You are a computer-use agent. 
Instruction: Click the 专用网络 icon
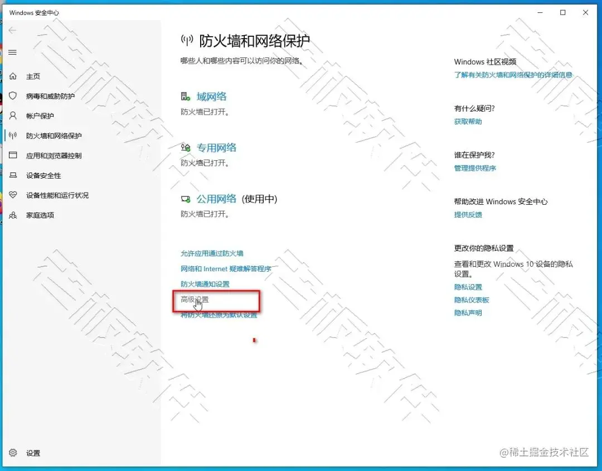186,147
